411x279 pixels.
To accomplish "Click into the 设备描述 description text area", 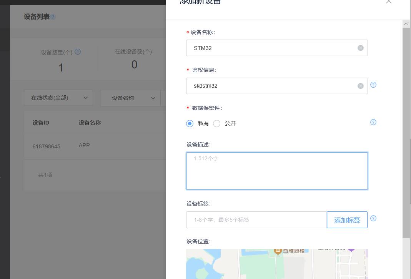I will click(277, 171).
